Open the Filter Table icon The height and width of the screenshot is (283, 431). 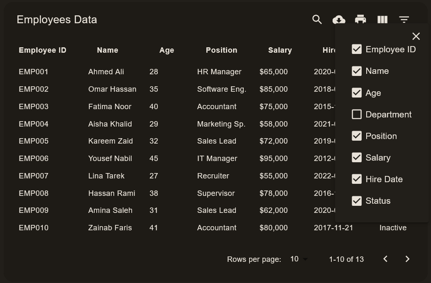pos(404,20)
